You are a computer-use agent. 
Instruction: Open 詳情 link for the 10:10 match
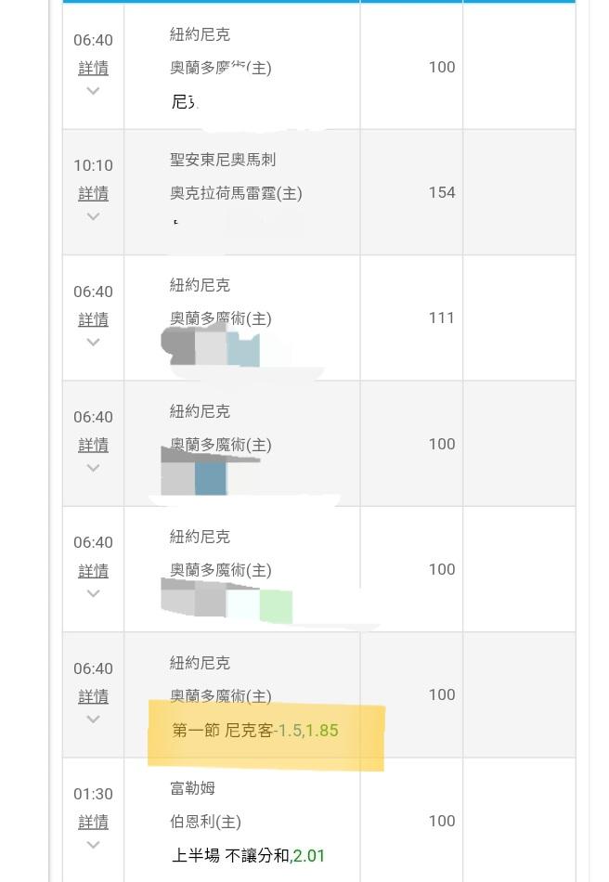tap(93, 193)
